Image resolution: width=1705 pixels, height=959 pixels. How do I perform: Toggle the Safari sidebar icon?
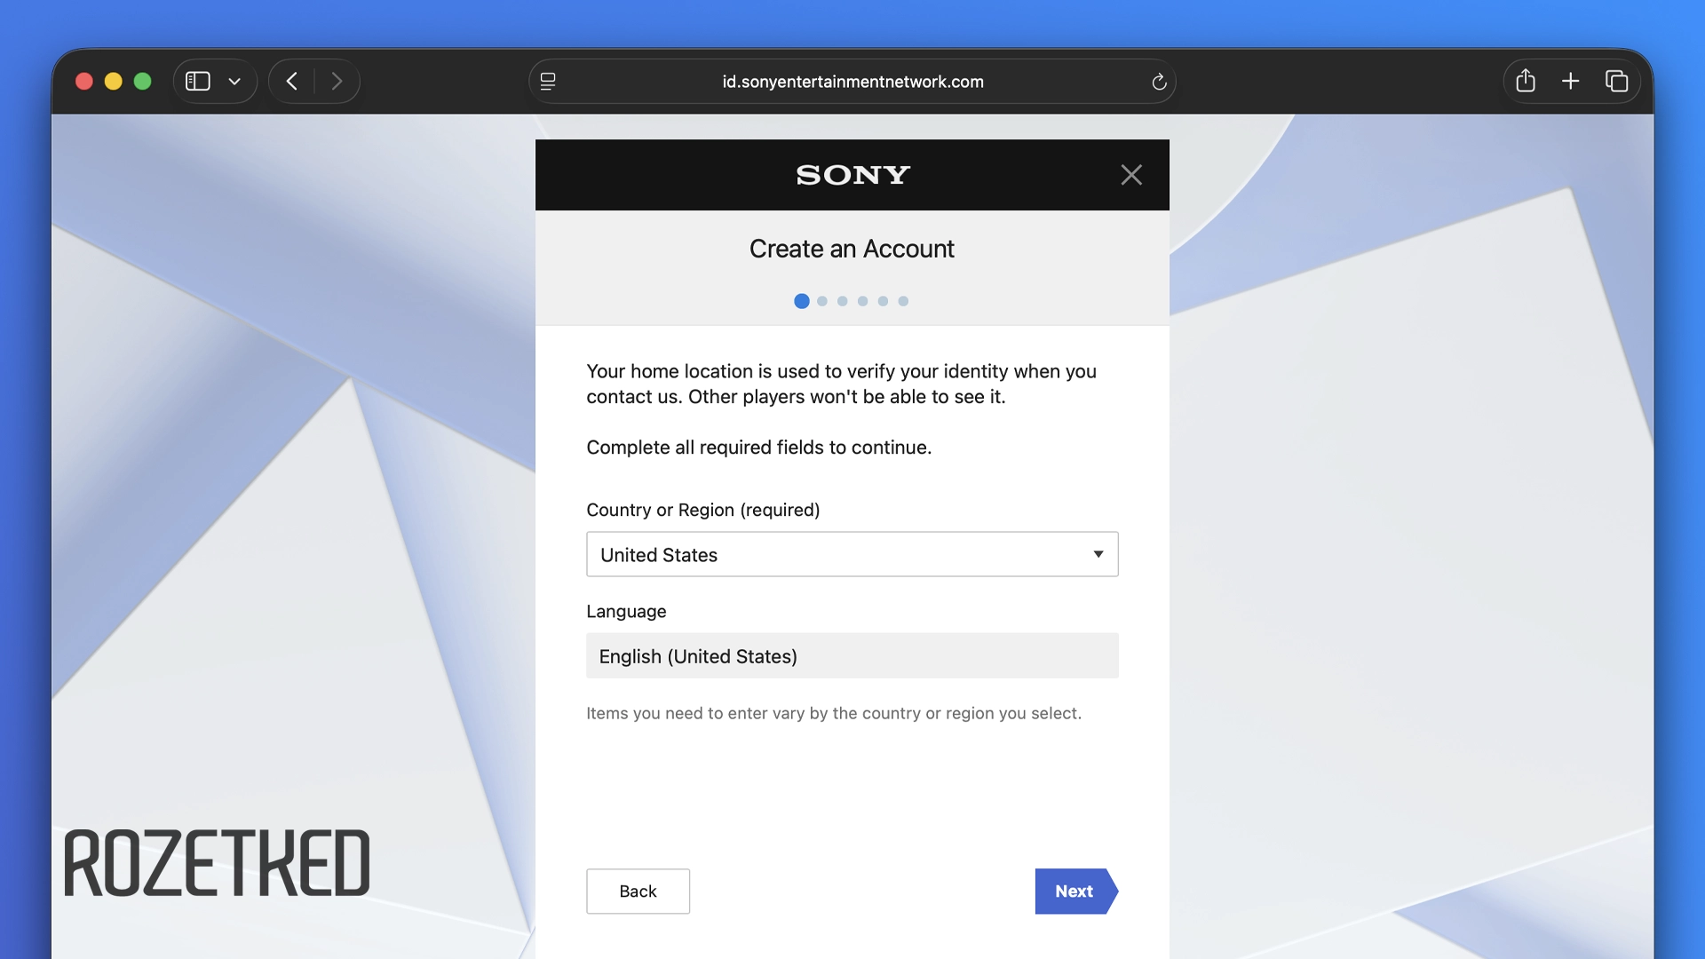coord(197,82)
